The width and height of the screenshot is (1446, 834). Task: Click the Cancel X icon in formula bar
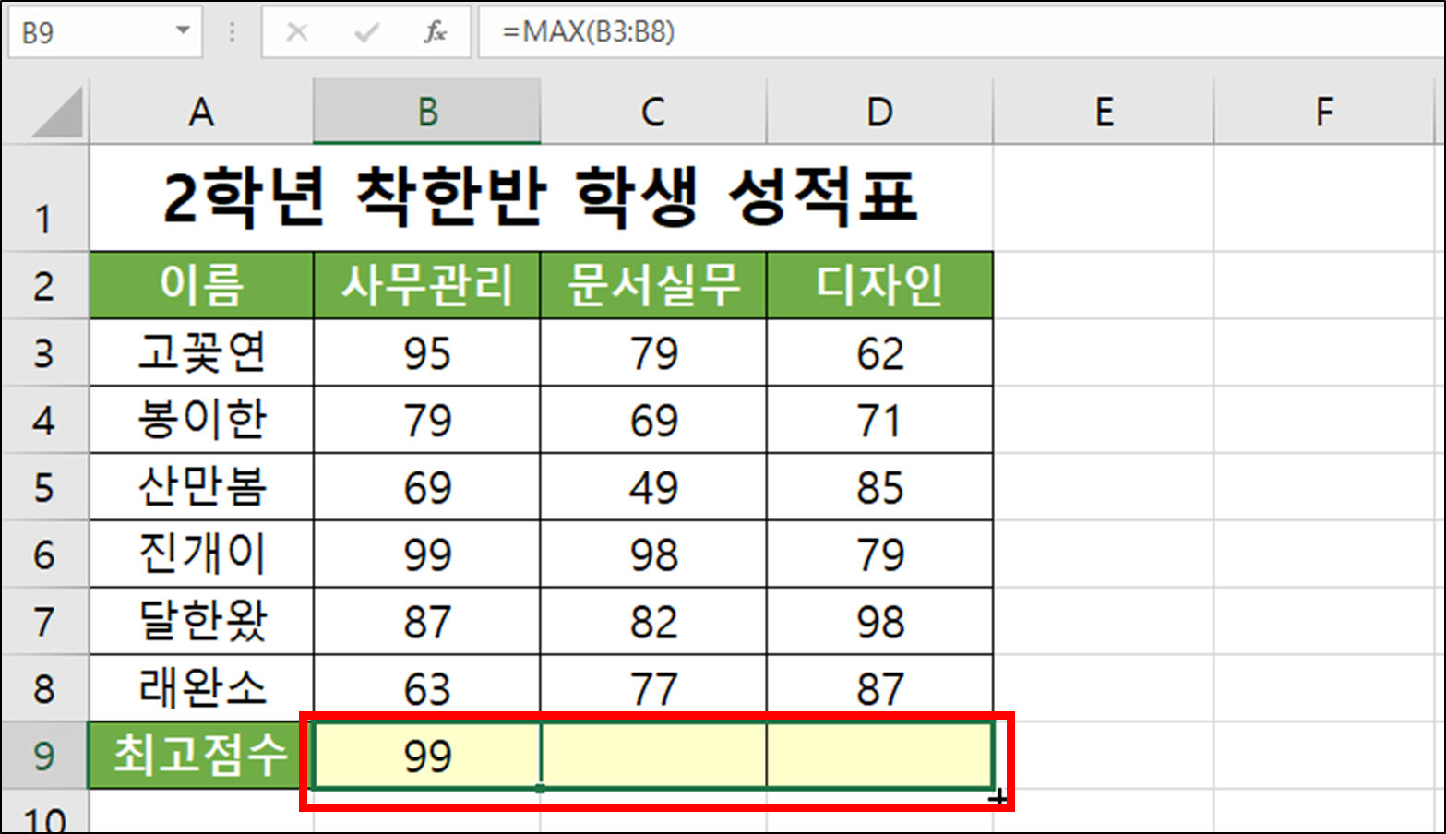(298, 30)
